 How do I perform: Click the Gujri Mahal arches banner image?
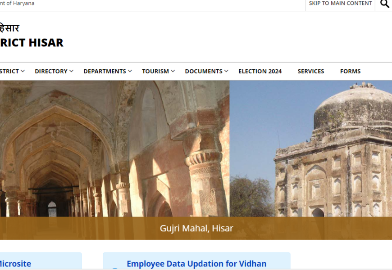[x=115, y=148]
